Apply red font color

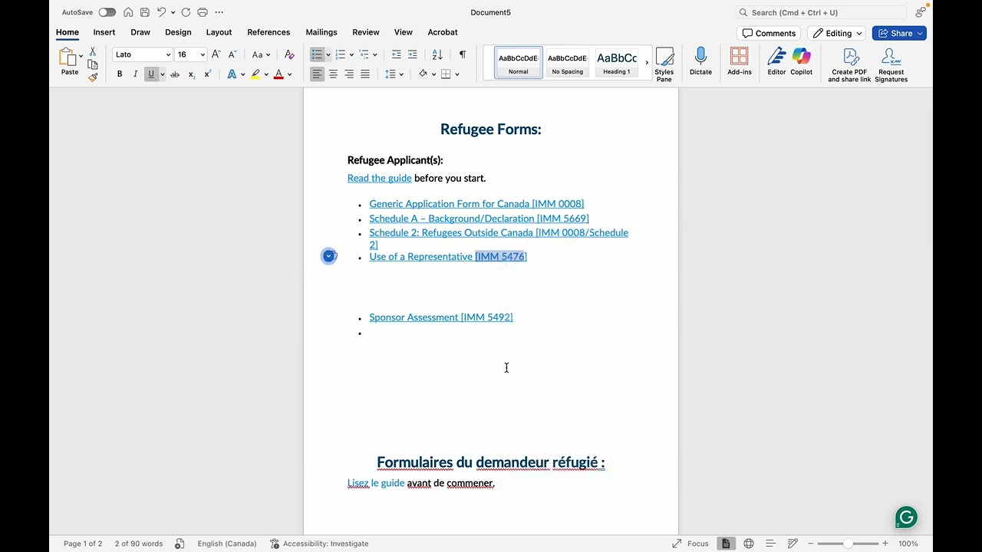[x=278, y=74]
